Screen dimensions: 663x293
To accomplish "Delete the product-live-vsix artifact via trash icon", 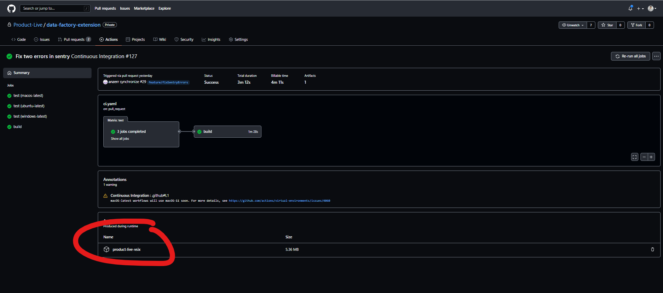I will [x=652, y=249].
